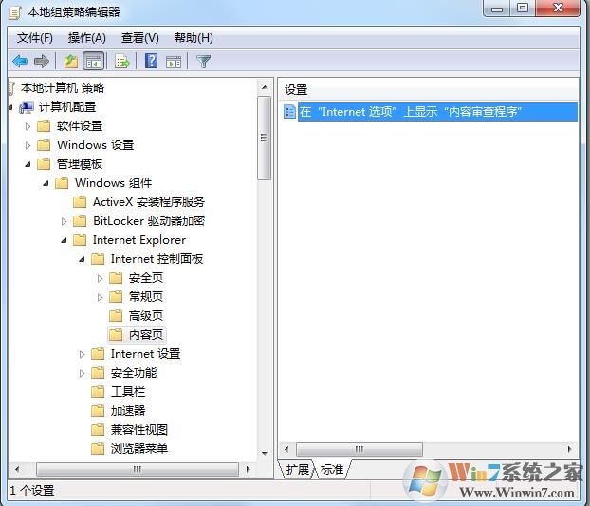Select the 安全页 tree item
590x506 pixels.
coord(146,278)
